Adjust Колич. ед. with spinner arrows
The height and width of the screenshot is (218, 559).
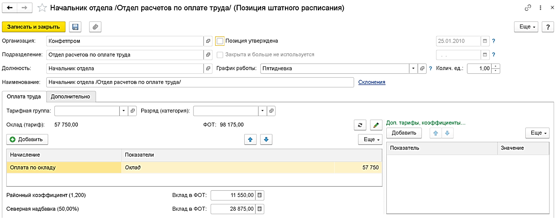(x=496, y=68)
